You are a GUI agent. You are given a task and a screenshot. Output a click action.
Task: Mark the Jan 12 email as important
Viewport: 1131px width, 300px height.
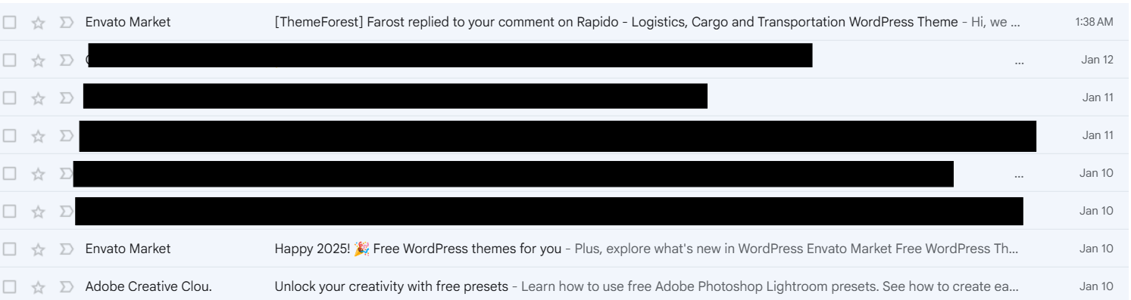[67, 60]
